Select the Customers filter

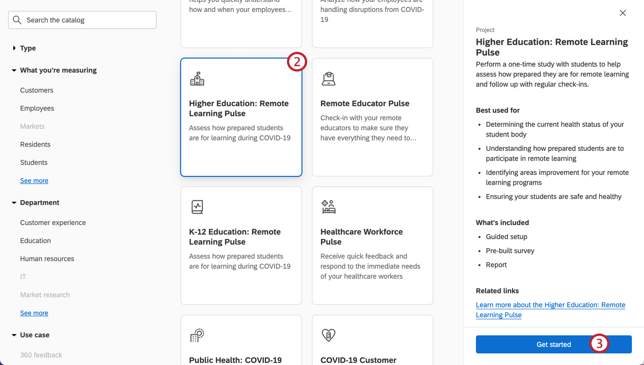[36, 90]
